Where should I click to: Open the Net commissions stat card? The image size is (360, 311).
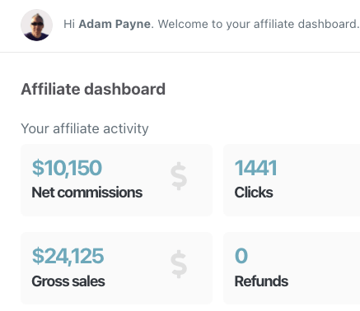[x=116, y=180]
